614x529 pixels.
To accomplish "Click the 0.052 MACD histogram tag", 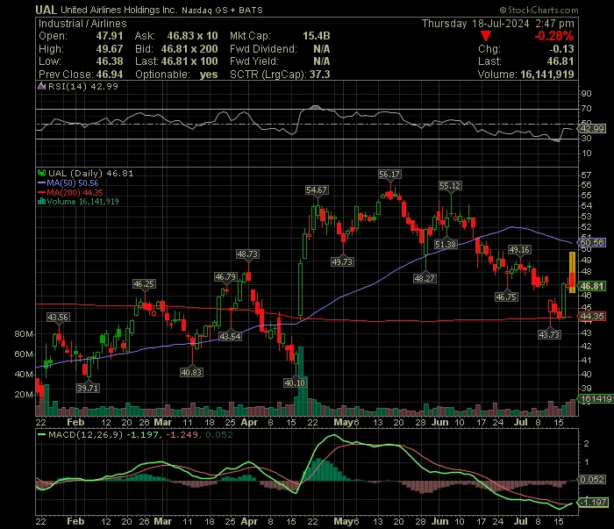I will tap(592, 480).
